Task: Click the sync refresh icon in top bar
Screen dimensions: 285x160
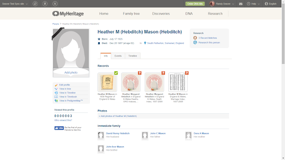Action: (35, 4)
